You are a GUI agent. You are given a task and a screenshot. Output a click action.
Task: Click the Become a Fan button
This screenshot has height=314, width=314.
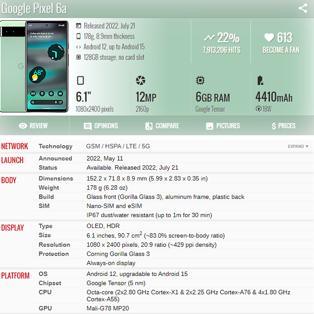[281, 50]
